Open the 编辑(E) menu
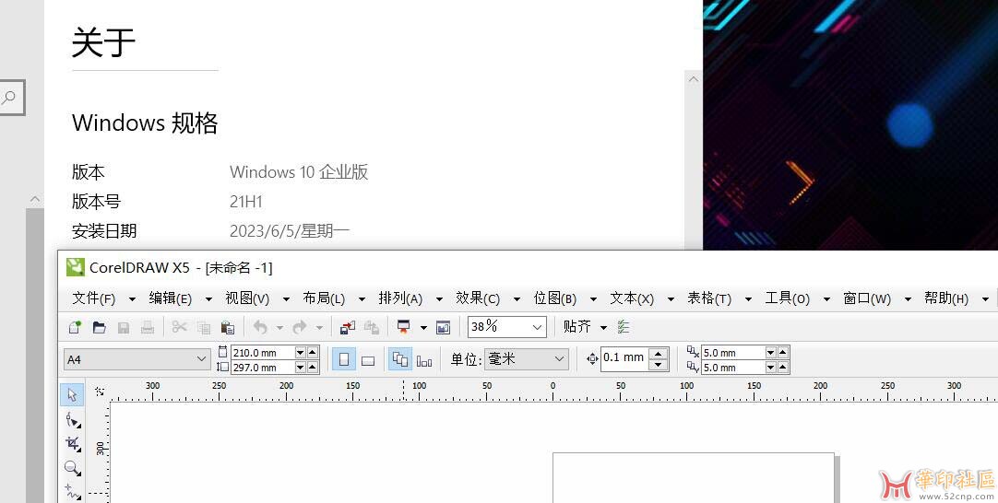The width and height of the screenshot is (998, 503). [x=171, y=298]
